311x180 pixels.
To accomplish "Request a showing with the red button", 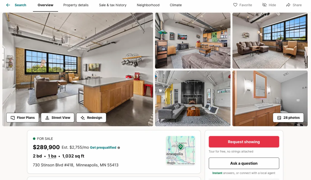I will point(244,142).
